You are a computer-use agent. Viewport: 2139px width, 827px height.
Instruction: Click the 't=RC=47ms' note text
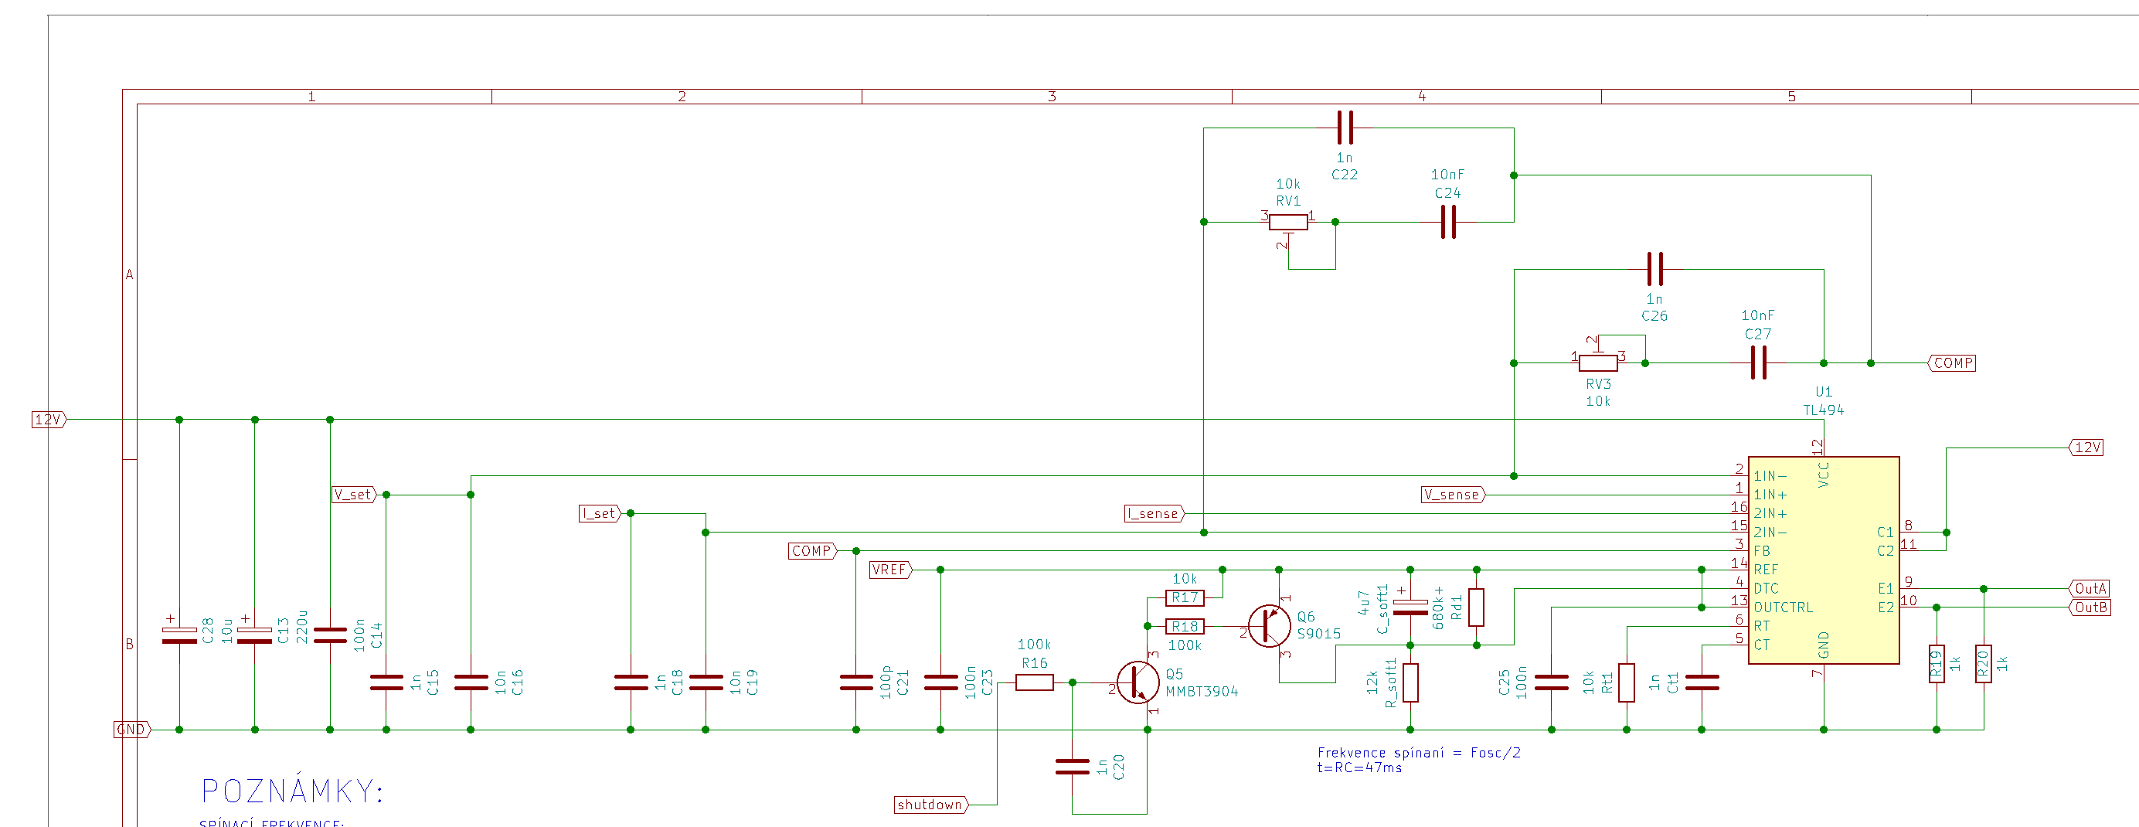pyautogui.click(x=1359, y=768)
